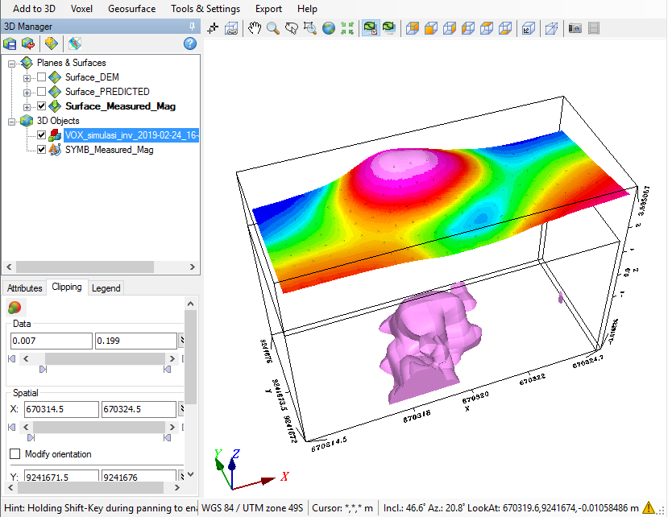Click the minimum X spatial input field
The image size is (668, 517).
coord(62,410)
